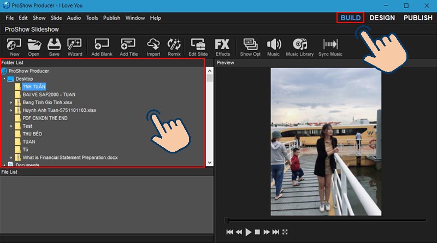
Task: Select the Desktop folder
Action: click(x=24, y=79)
